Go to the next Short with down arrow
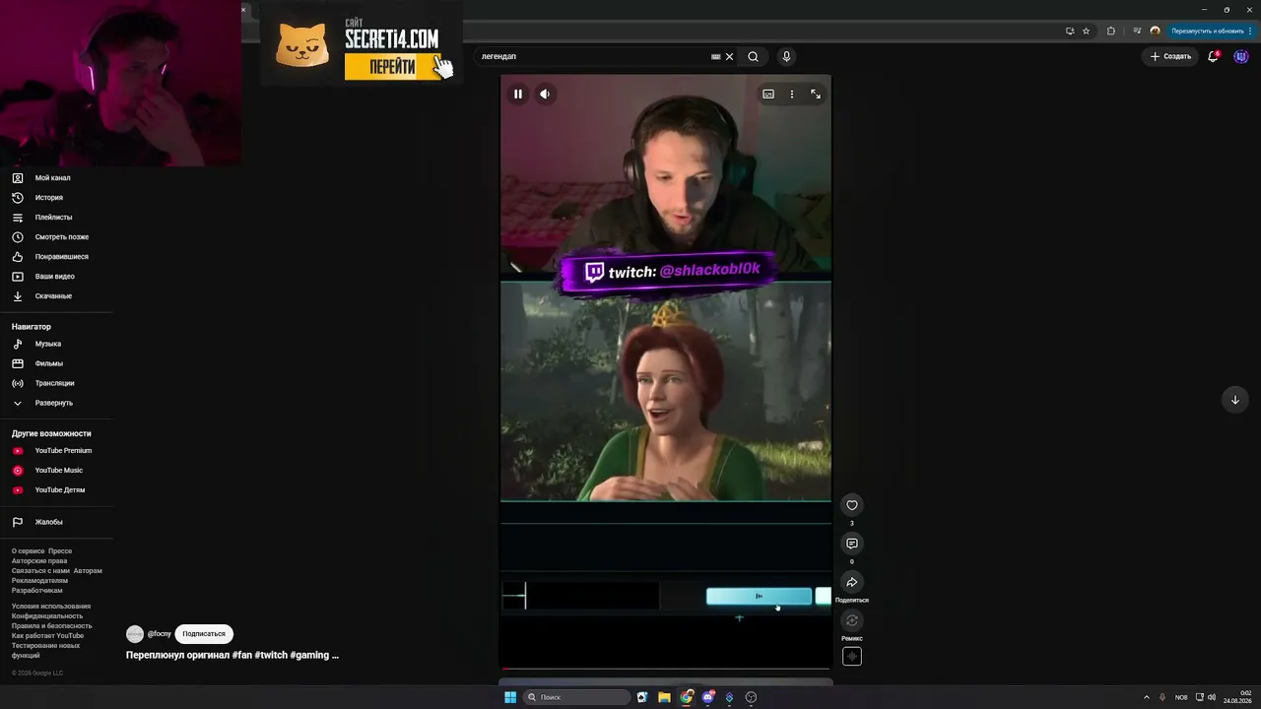 click(1235, 400)
